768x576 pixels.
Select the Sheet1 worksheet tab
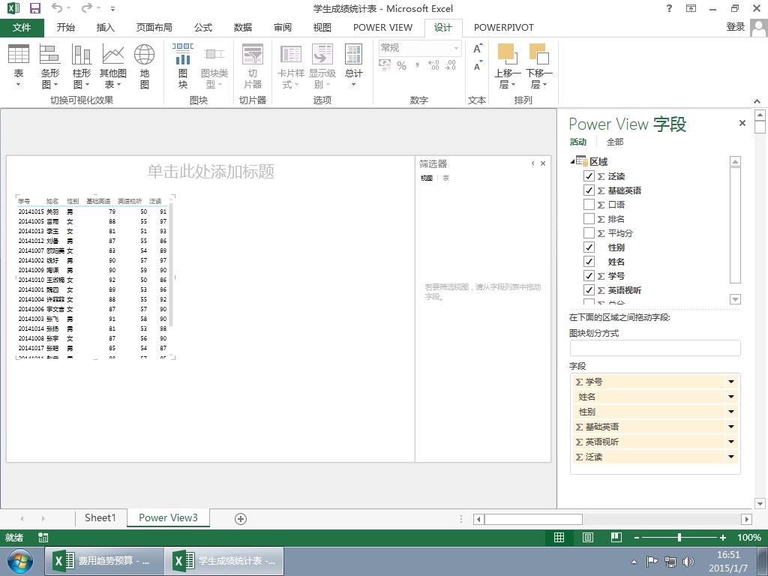(x=100, y=518)
